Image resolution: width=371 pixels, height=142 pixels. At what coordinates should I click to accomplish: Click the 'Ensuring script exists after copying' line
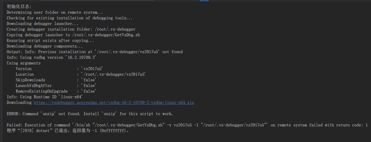[x=50, y=41]
